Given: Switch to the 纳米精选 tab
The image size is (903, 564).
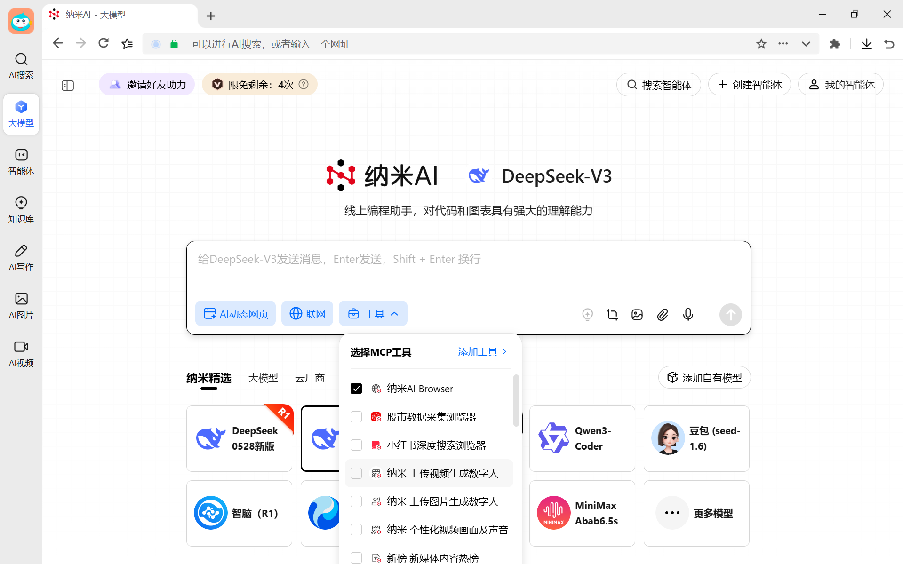Looking at the screenshot, I should 209,378.
